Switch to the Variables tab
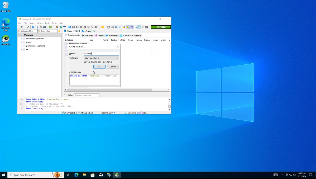Viewport: 316px width, 179px height. tap(87, 35)
